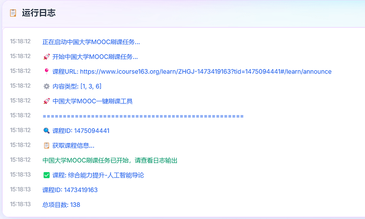The height and width of the screenshot is (219, 365).
Task: Select the green line 中国大学MOOC刷课任务已开始，请查看日志输出
Action: 110,160
